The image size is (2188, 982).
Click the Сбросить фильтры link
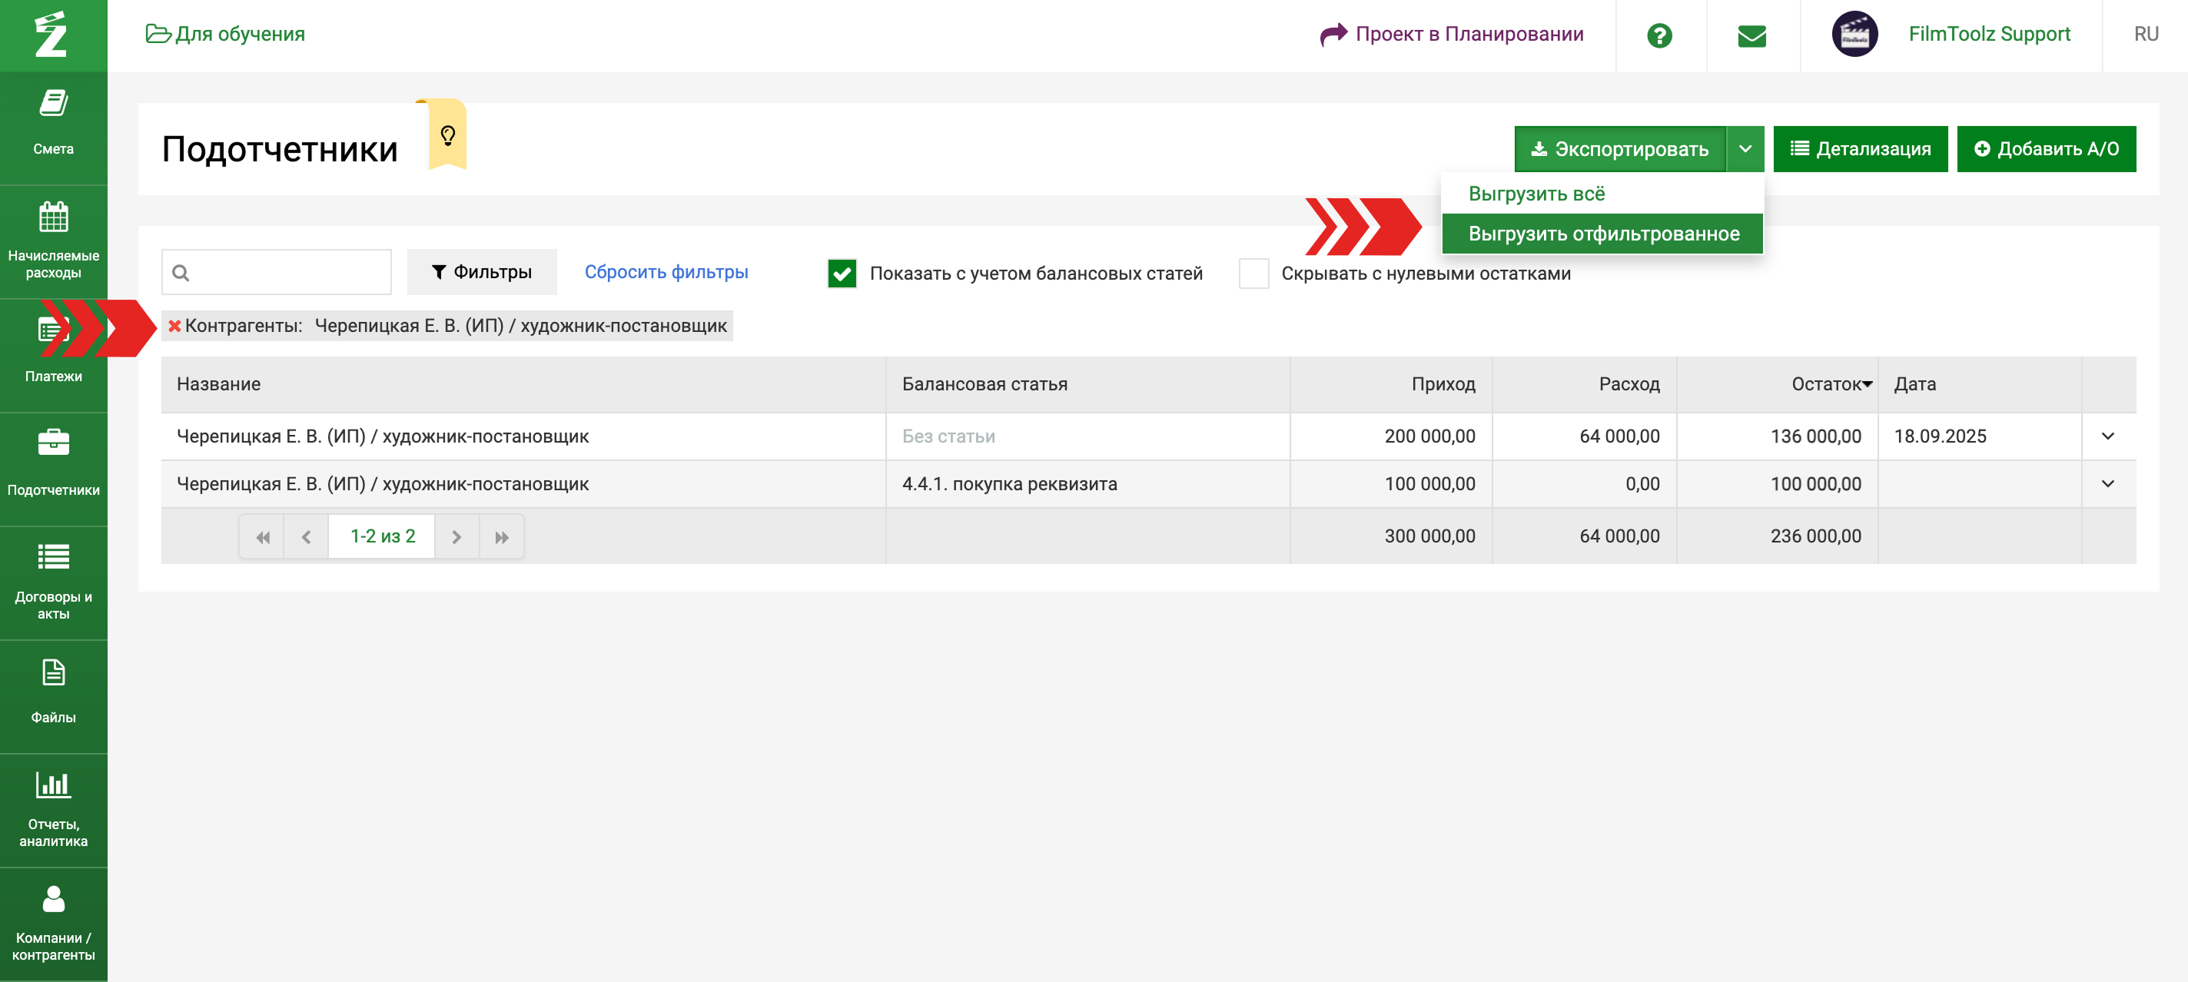[666, 272]
